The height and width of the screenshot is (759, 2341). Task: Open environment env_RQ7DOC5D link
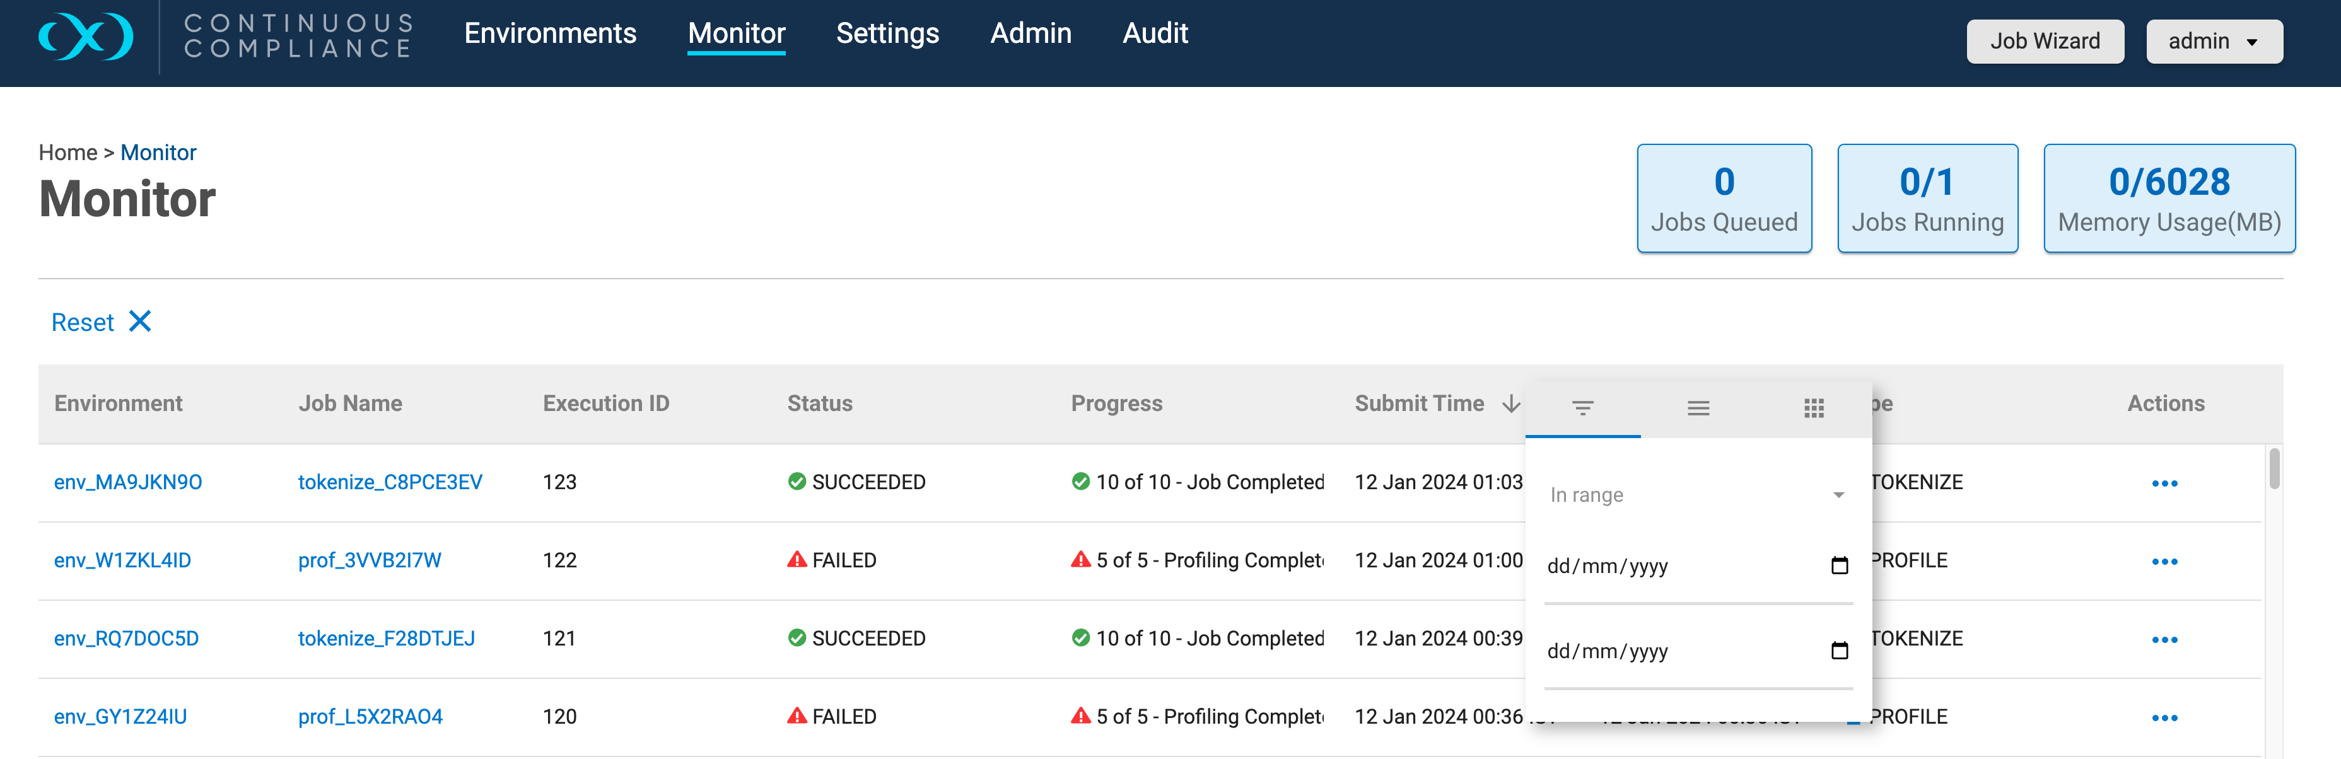(x=126, y=638)
